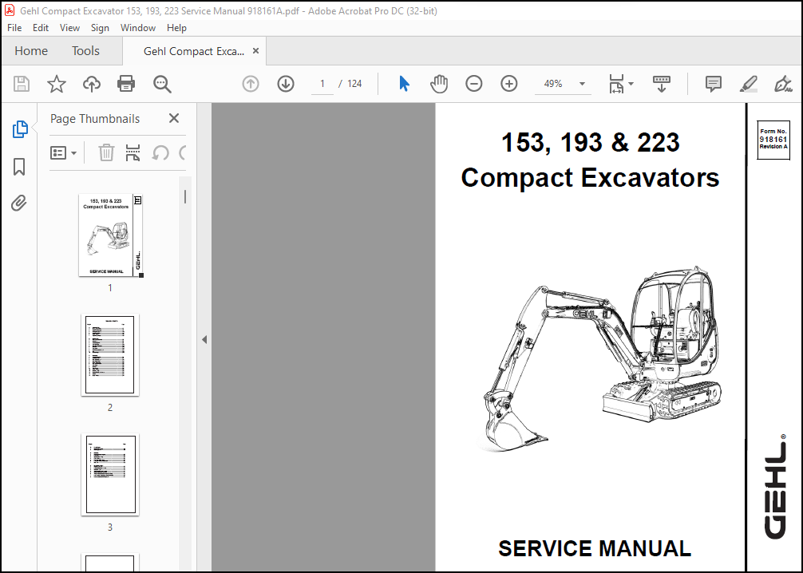Screen dimensions: 803x573
Task: Click the '153, 193 & 223' heading
Action: [x=590, y=142]
